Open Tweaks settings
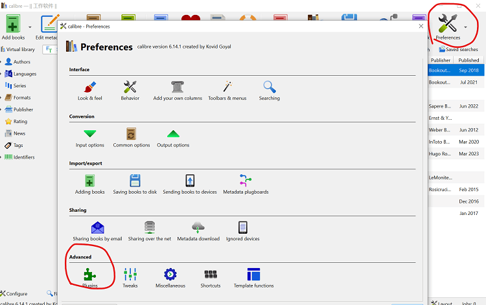Viewport: 486px width, 305px height. [130, 278]
